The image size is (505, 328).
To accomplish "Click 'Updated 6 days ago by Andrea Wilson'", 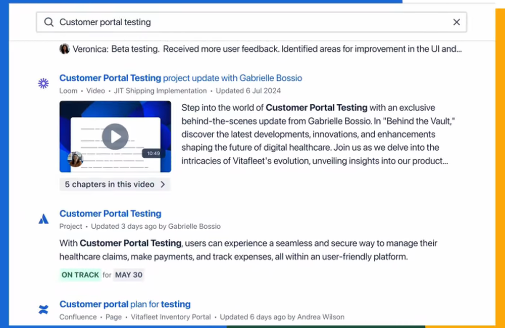I will click(x=282, y=317).
